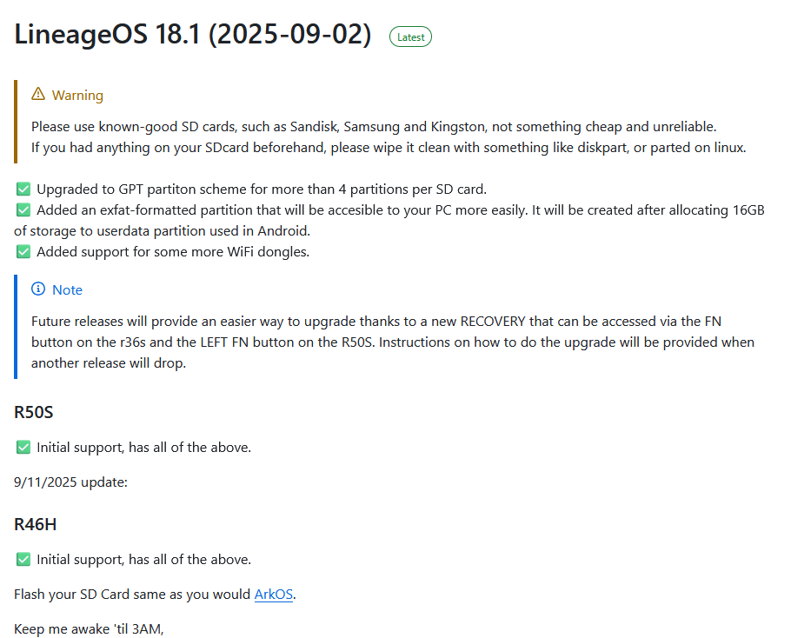Click the 'Flash your SD Card' sentence
The height and width of the screenshot is (638, 791).
[155, 595]
